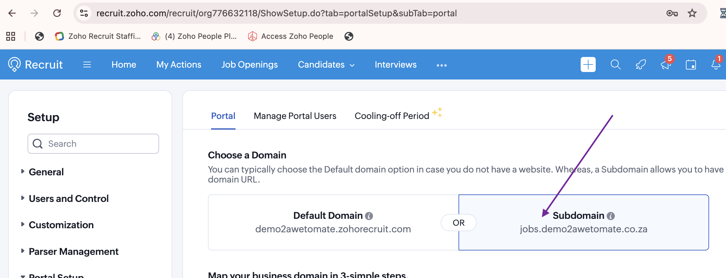726x278 pixels.
Task: Select the Subdomain option card
Action: click(x=583, y=222)
